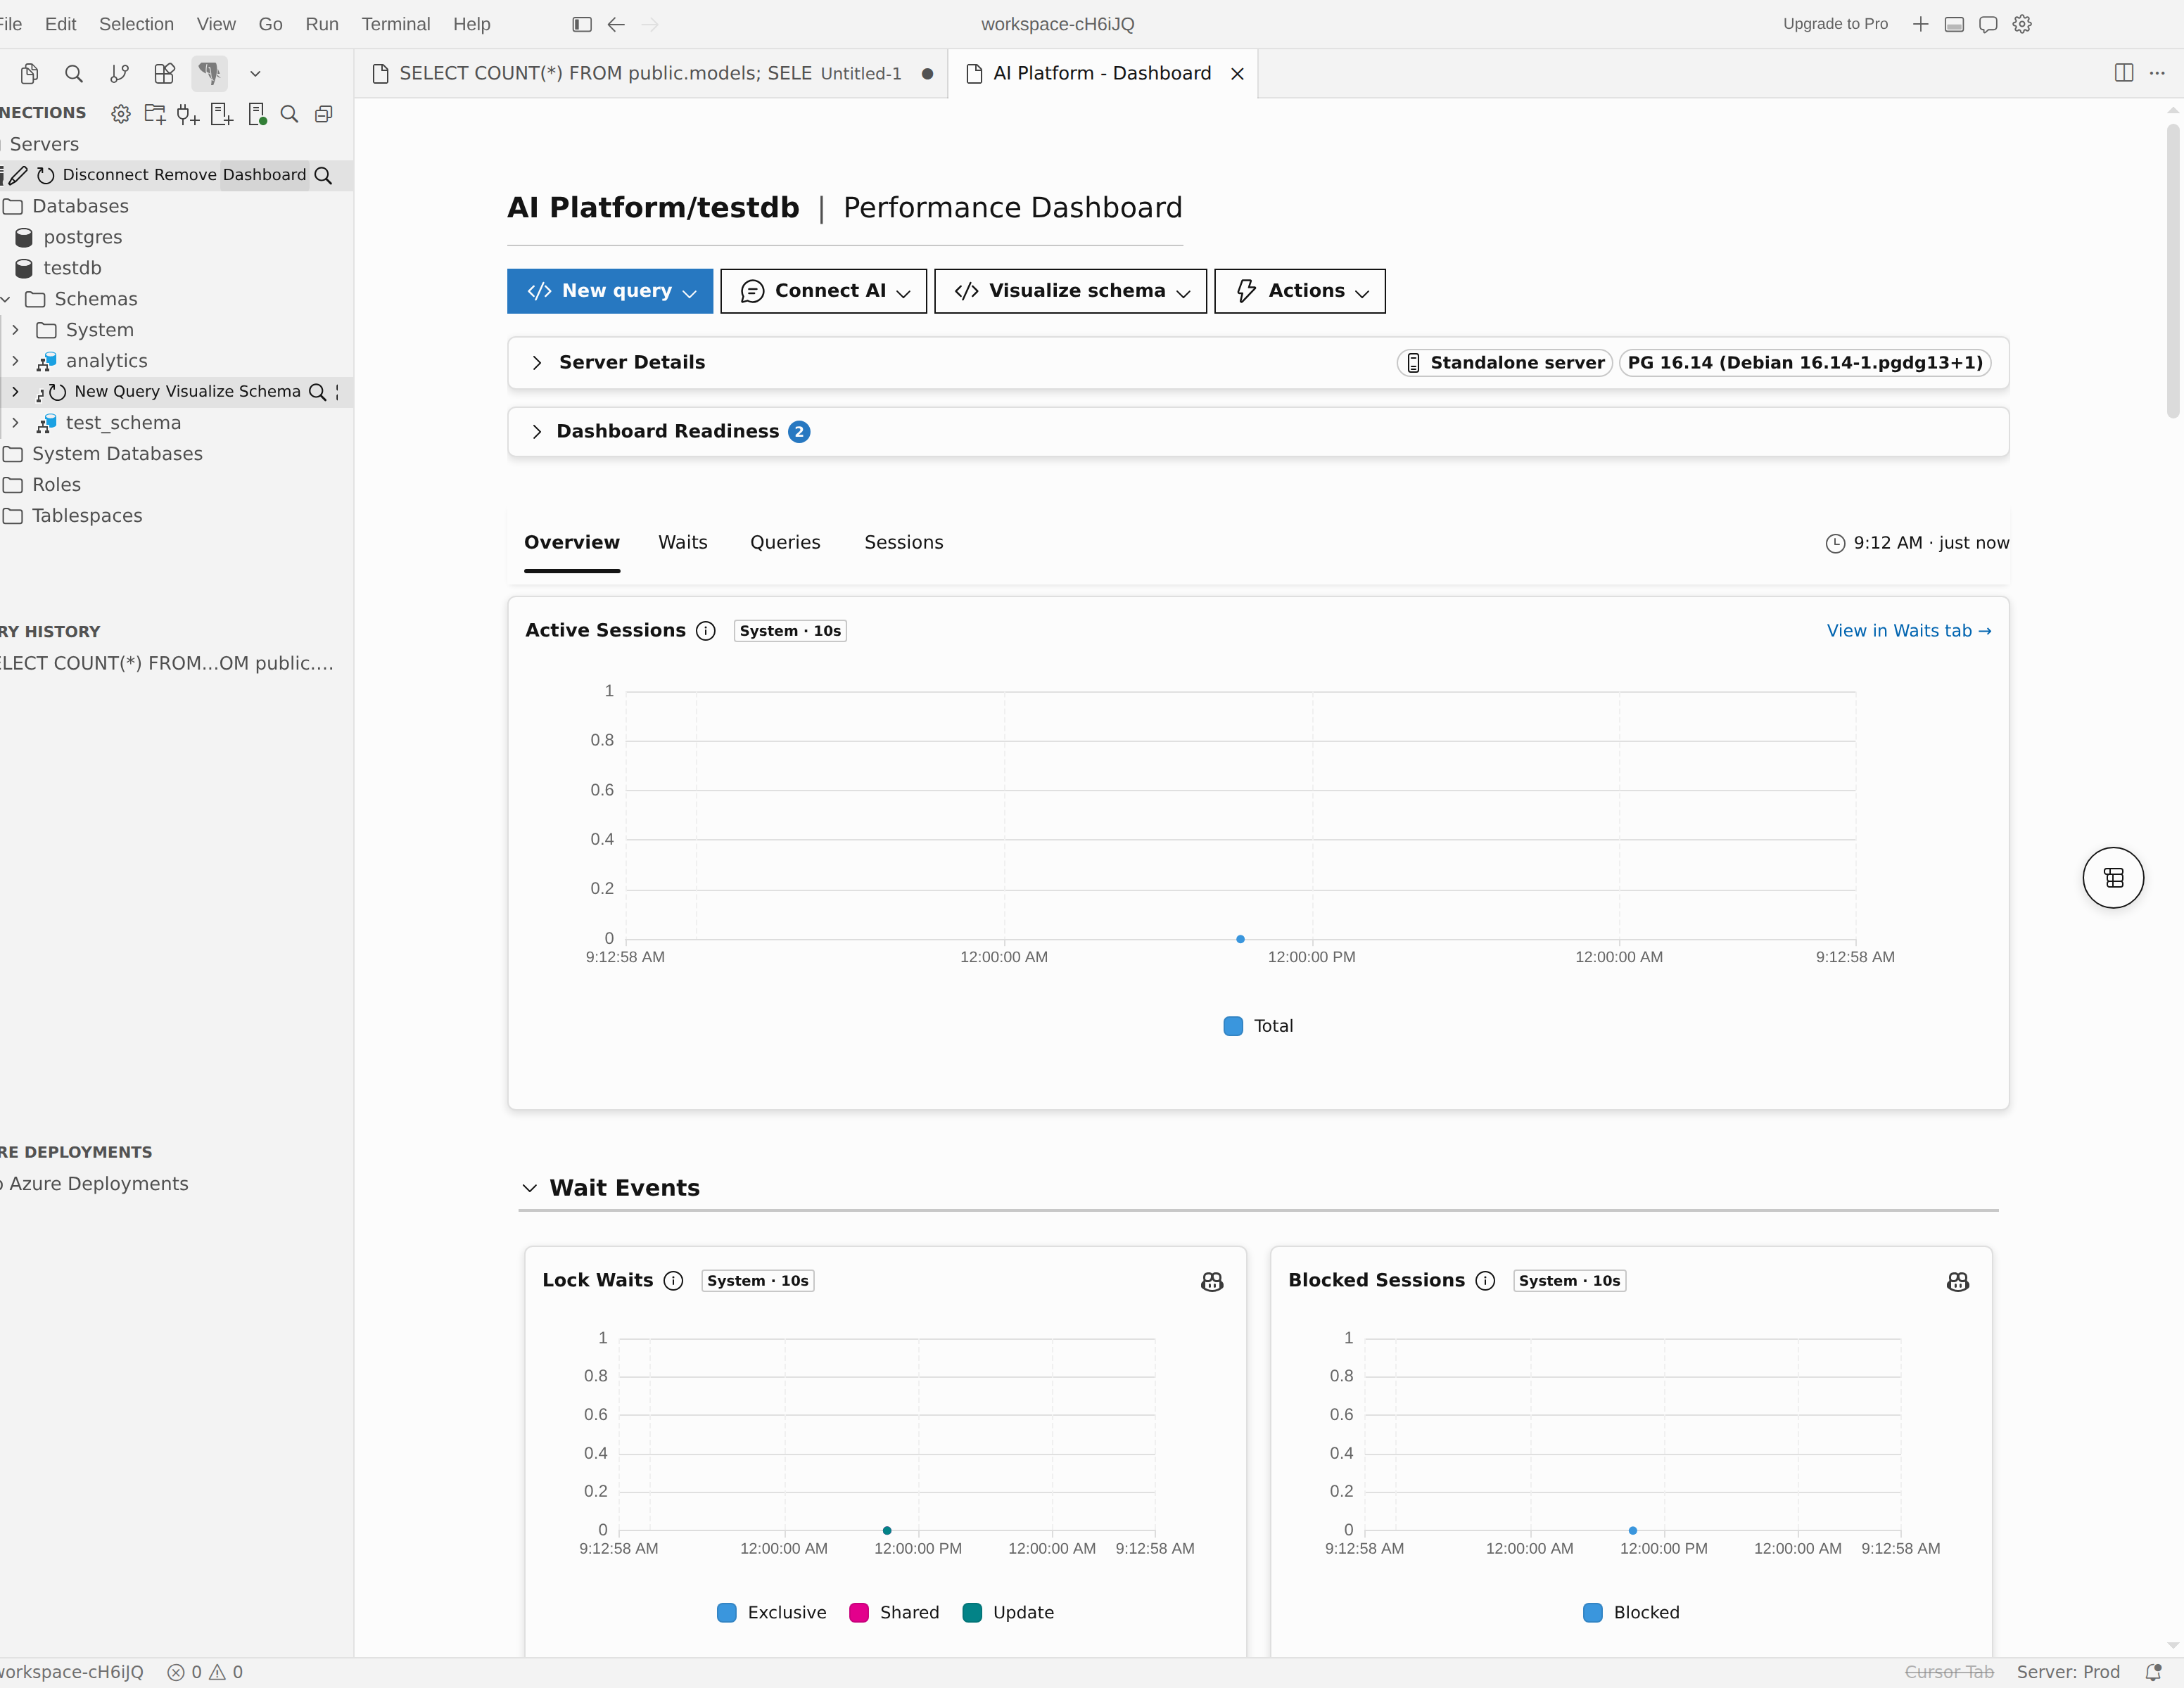
Task: Click View in Waits tab link
Action: 1908,631
